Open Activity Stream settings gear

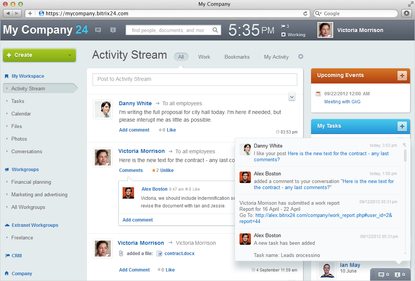coord(301,56)
